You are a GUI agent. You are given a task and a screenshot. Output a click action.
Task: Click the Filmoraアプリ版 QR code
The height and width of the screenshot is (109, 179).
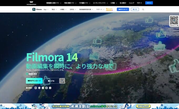point(174,20)
